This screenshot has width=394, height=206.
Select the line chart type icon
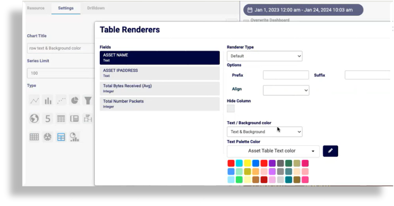pyautogui.click(x=35, y=101)
